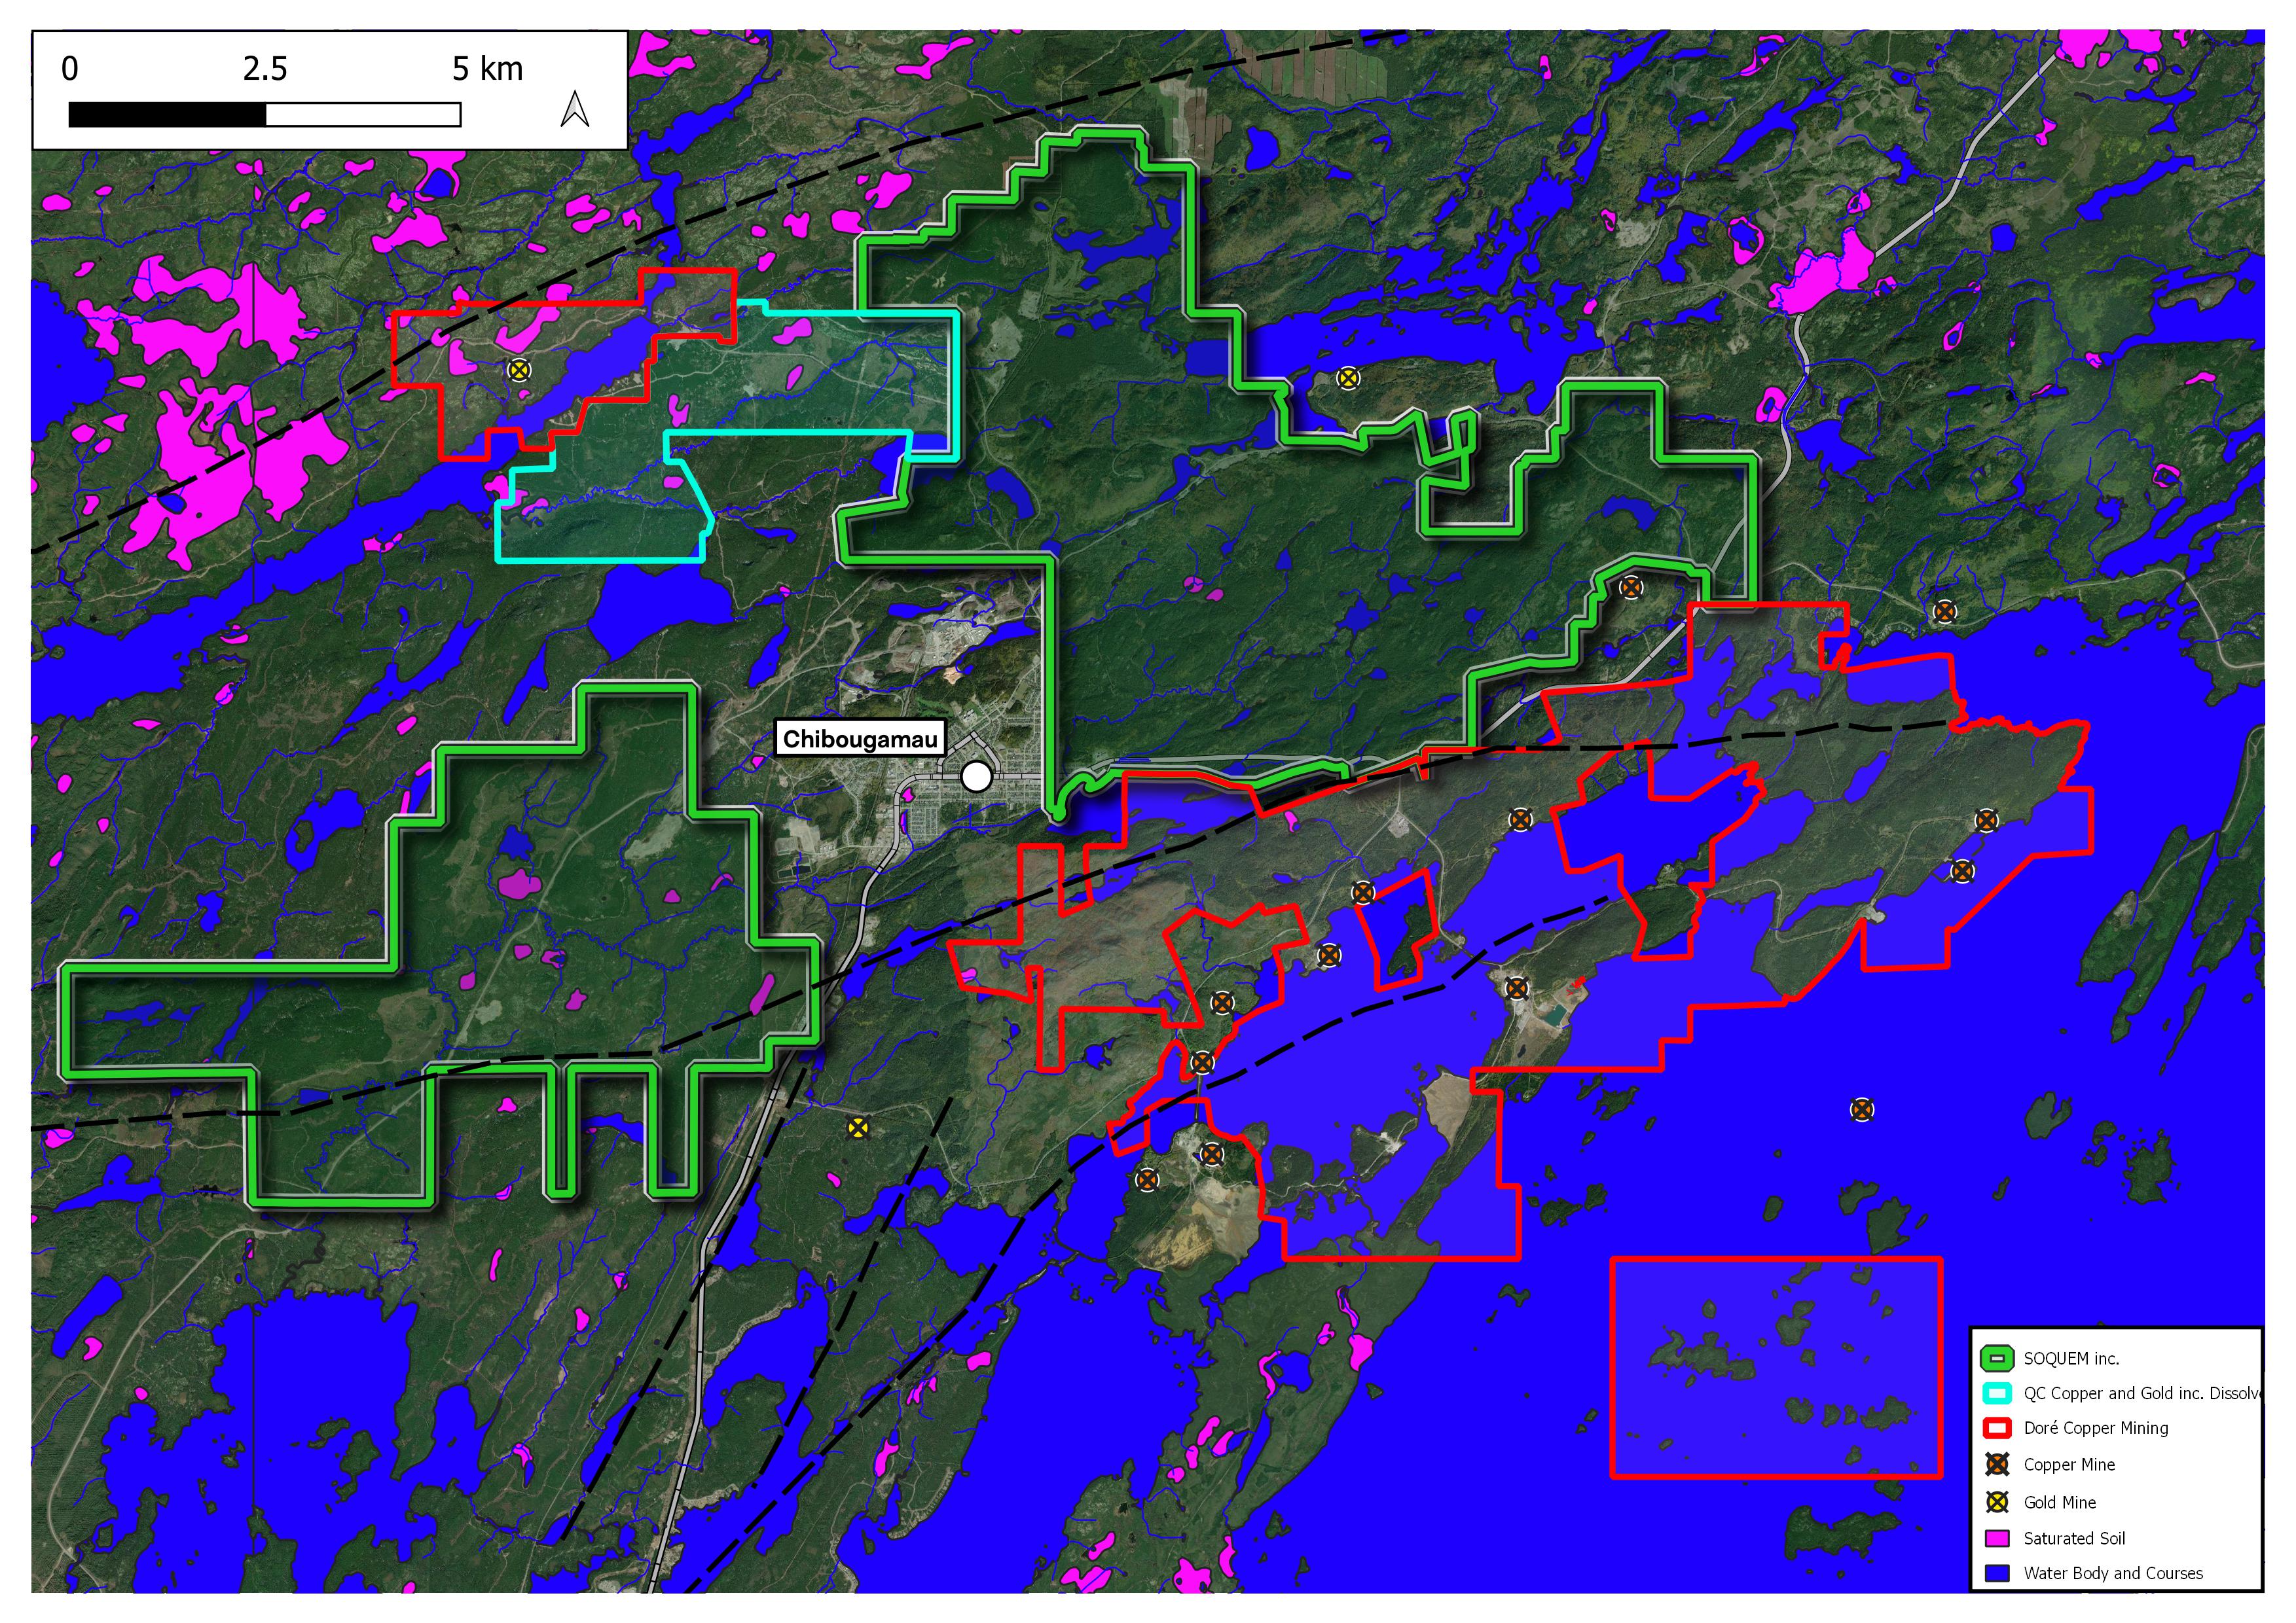Click the "Doré Copper Mining" legend text
This screenshot has height=1623, width=2296.
point(2096,1428)
